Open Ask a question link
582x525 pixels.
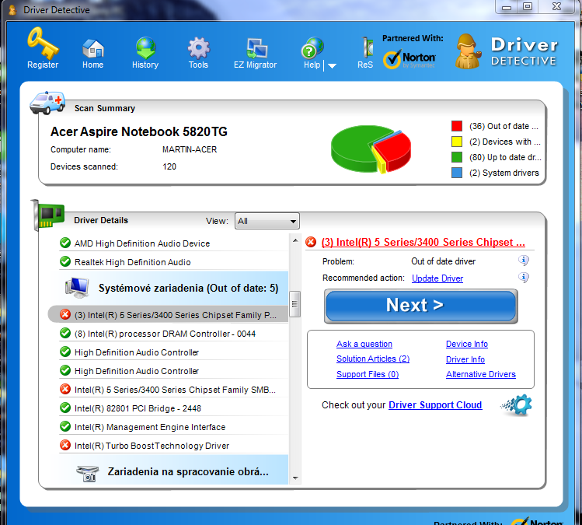[x=364, y=344]
